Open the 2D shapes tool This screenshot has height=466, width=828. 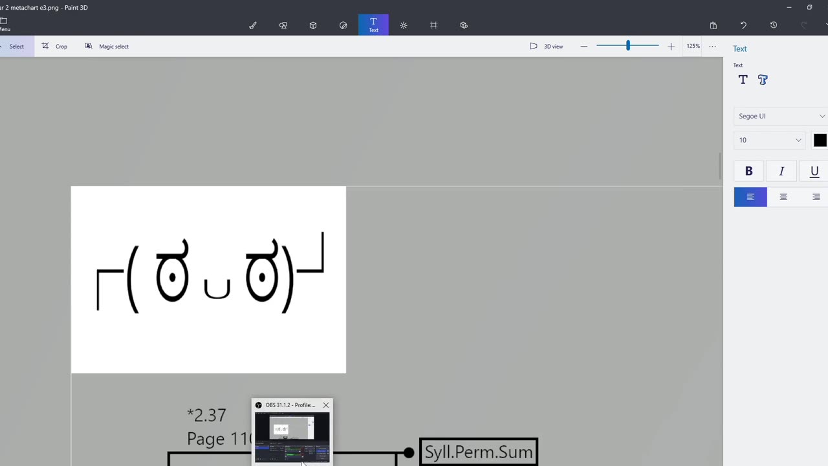point(283,25)
